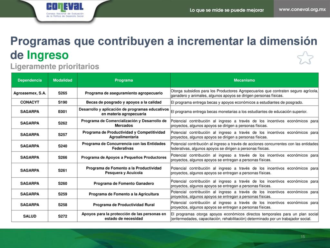Click mechanism 'El programa entrega becas y apoyos económicos'
This screenshot has width=330, height=248.
click(x=237, y=102)
